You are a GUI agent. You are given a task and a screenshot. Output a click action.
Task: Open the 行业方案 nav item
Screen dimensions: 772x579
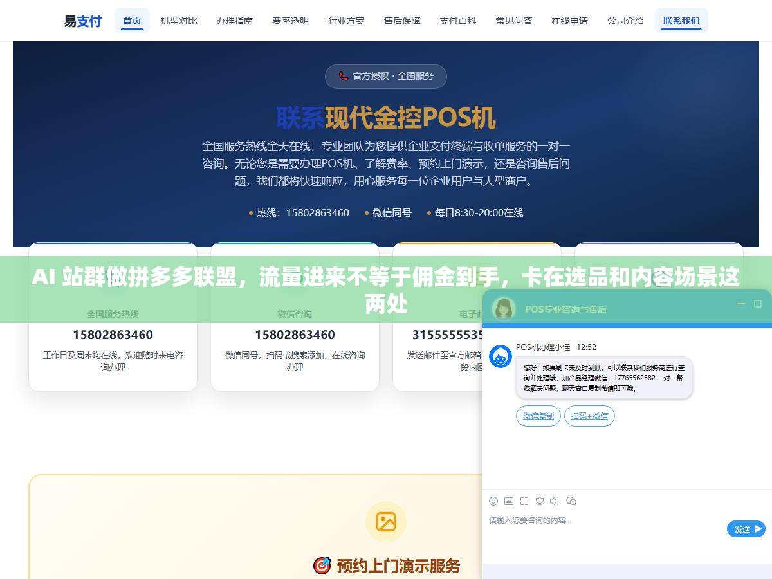pos(347,21)
